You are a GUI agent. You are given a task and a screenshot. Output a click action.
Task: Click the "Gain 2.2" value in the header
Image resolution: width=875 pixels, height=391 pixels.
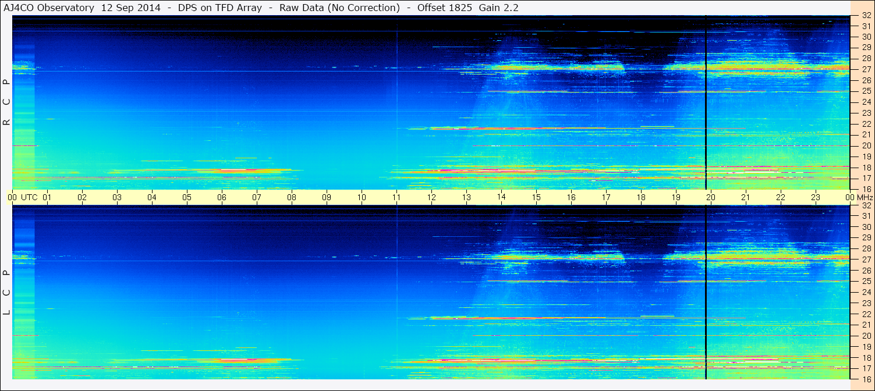pyautogui.click(x=498, y=8)
